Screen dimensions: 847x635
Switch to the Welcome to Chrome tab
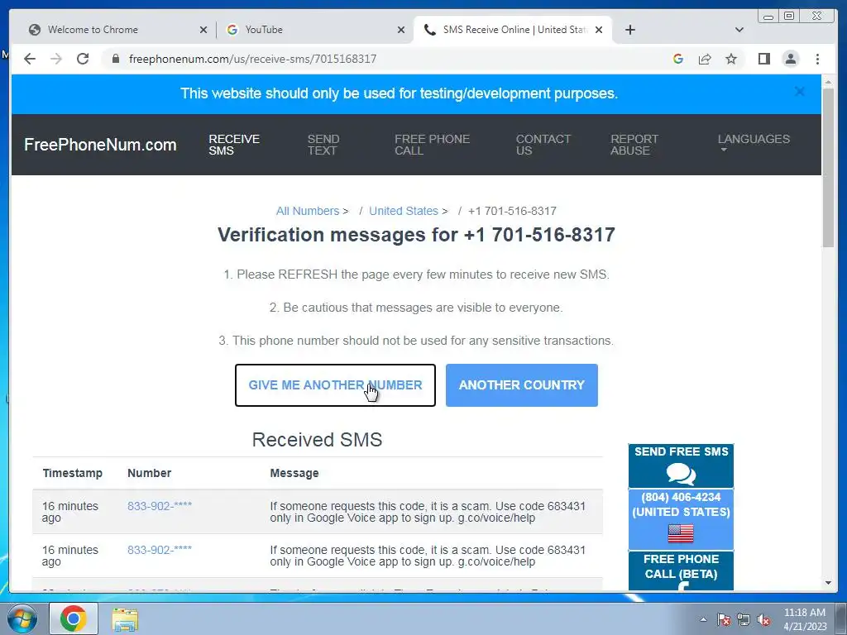point(116,30)
